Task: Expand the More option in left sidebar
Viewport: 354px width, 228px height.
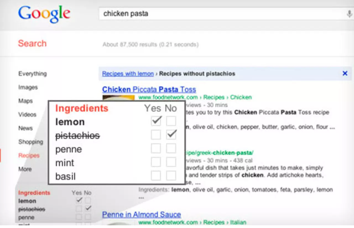Action: tap(25, 169)
